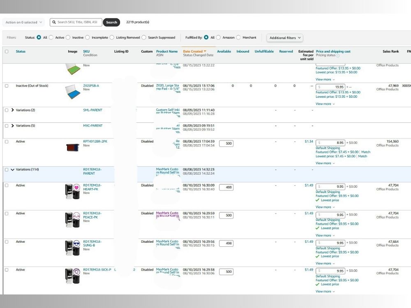
Task: Expand View more for RD17EMOJI-SUNG-B
Action: click(x=325, y=264)
